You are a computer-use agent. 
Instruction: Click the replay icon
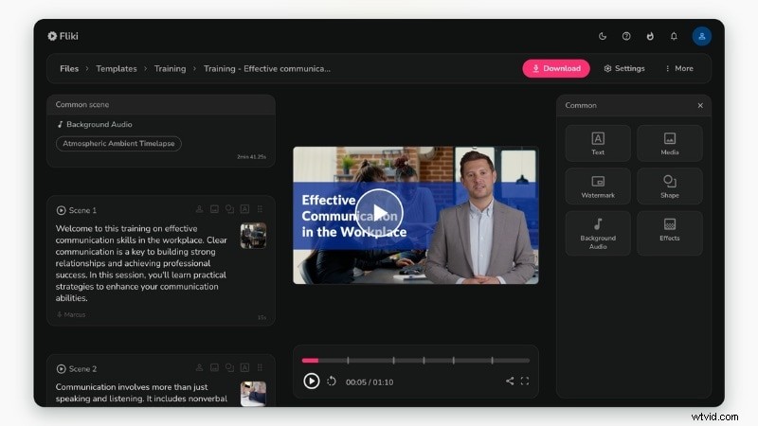point(331,382)
